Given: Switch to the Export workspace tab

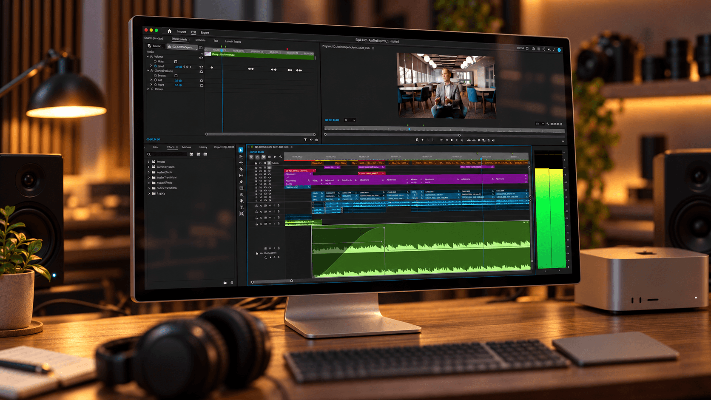Looking at the screenshot, I should coord(205,32).
